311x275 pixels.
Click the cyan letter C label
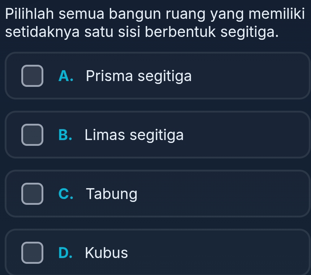pyautogui.click(x=64, y=194)
